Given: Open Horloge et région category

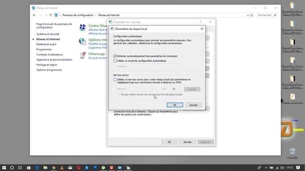Looking at the screenshot, I should point(47,65).
